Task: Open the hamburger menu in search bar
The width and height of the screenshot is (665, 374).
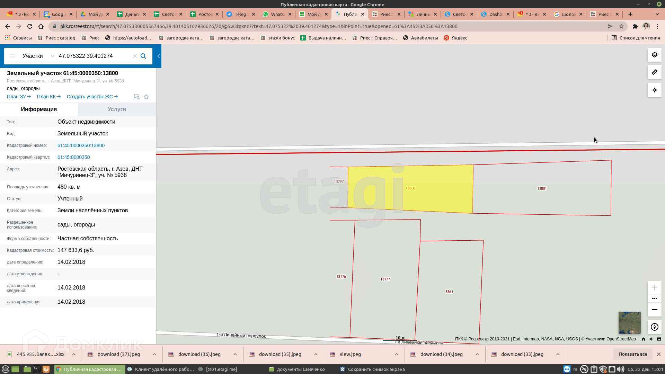Action: [x=12, y=56]
